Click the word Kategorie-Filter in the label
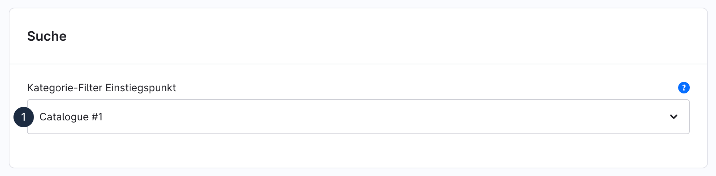 [x=64, y=88]
